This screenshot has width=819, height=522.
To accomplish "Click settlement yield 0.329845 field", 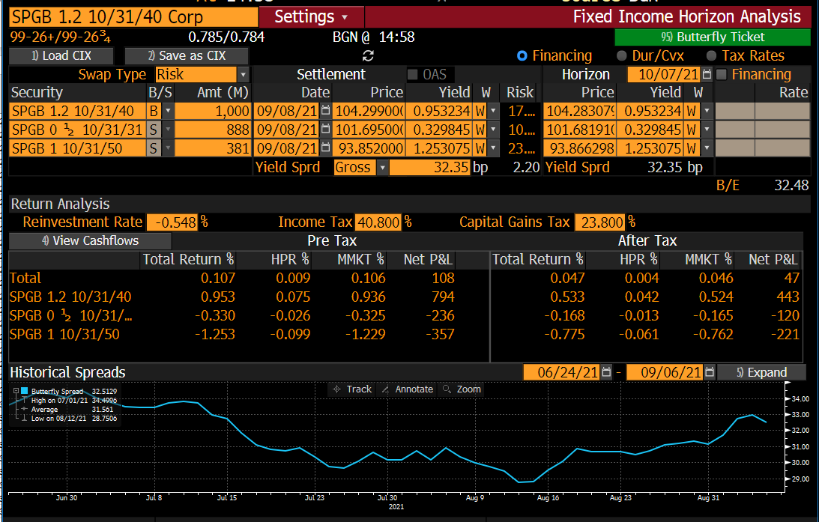I will (x=440, y=130).
